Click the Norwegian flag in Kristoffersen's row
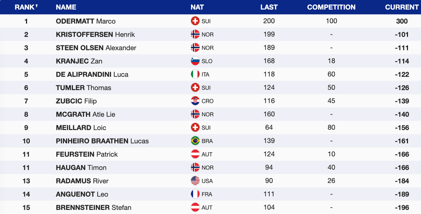 click(x=195, y=35)
